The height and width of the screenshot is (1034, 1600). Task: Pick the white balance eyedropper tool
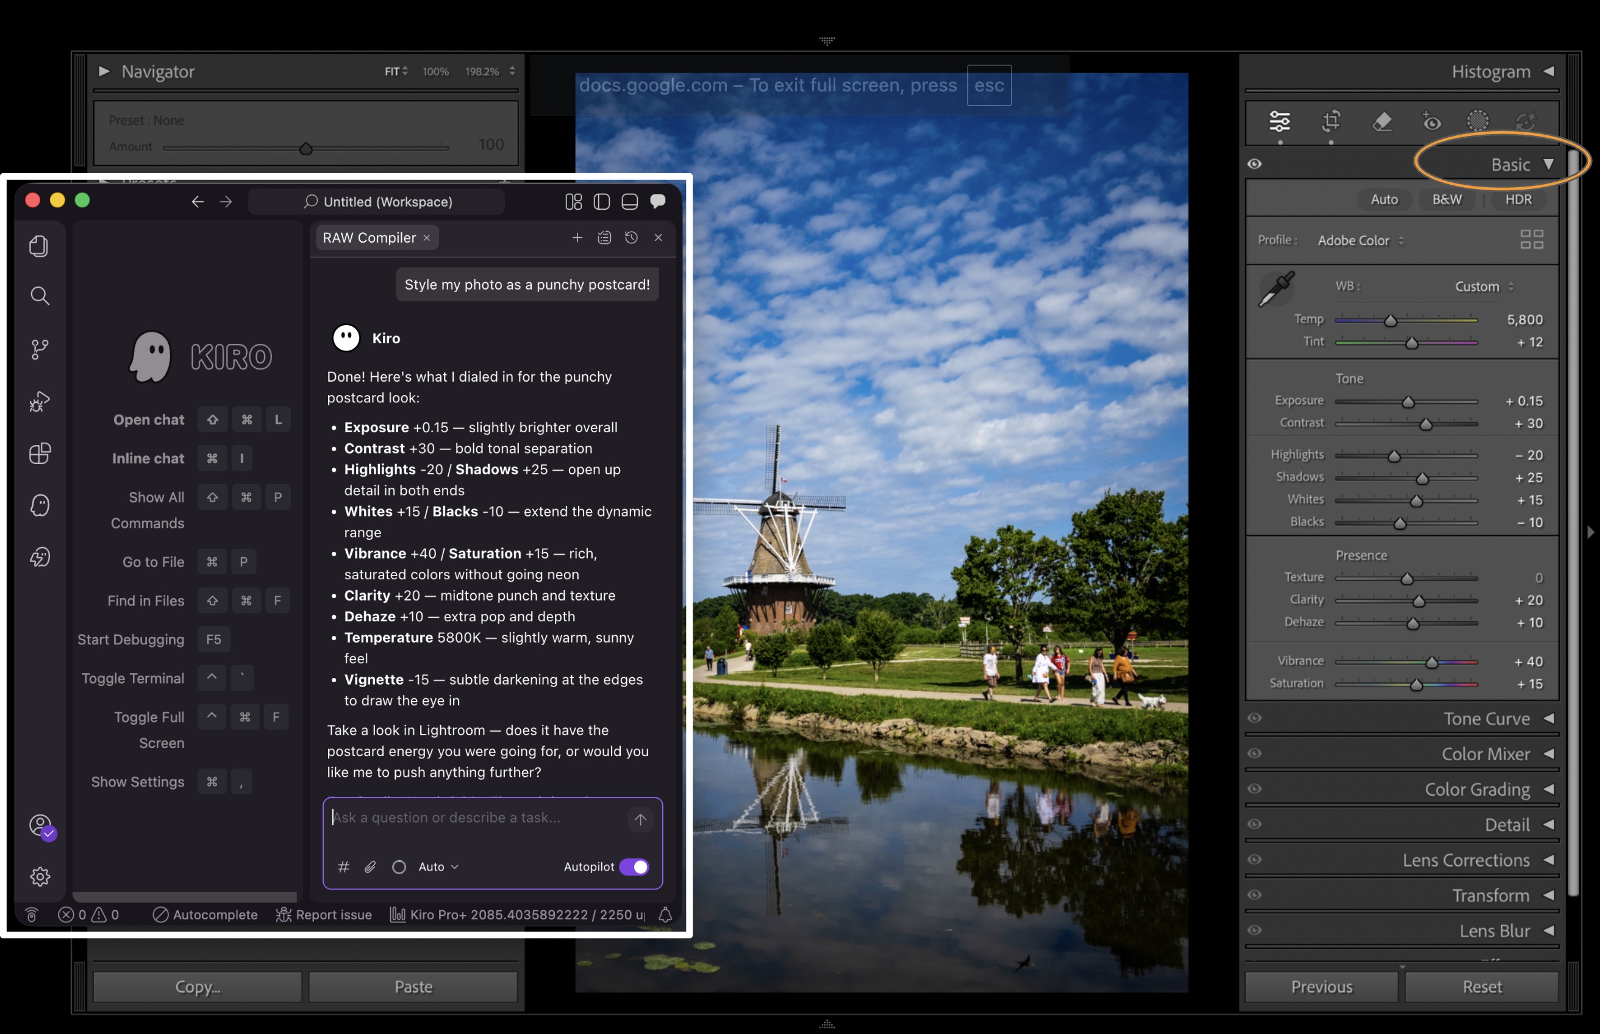click(1276, 290)
